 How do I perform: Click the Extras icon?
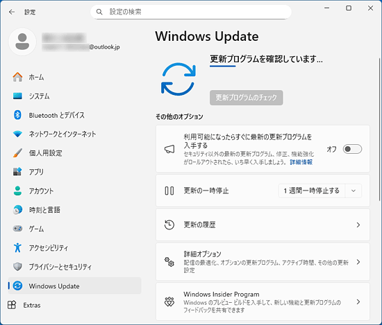point(12,305)
